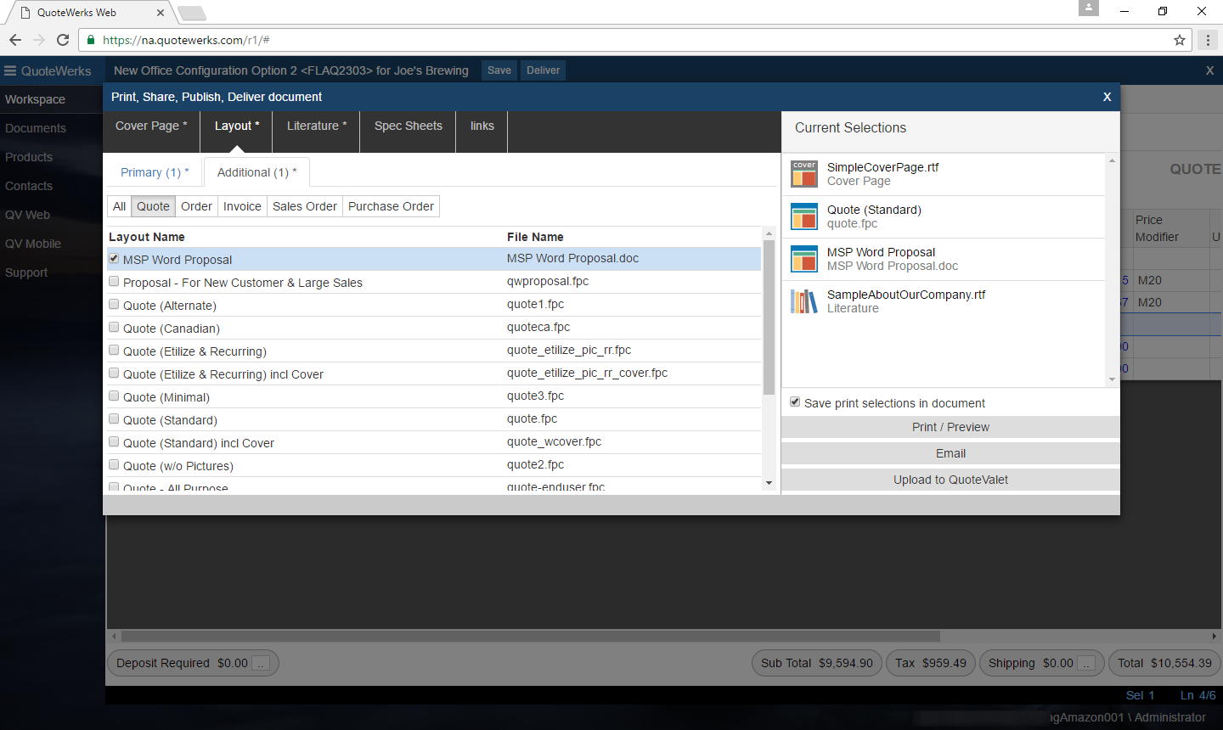Switch to Primary (1) sub-tab

155,172
